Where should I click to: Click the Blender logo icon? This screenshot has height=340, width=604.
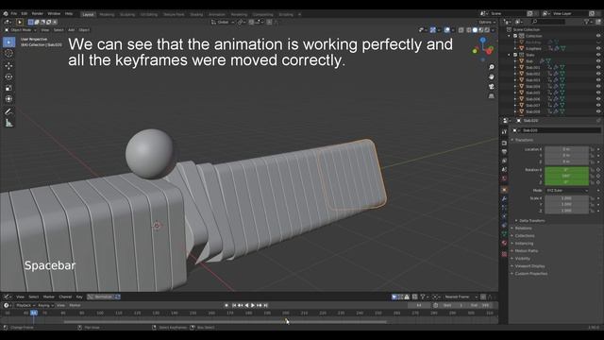[6, 13]
